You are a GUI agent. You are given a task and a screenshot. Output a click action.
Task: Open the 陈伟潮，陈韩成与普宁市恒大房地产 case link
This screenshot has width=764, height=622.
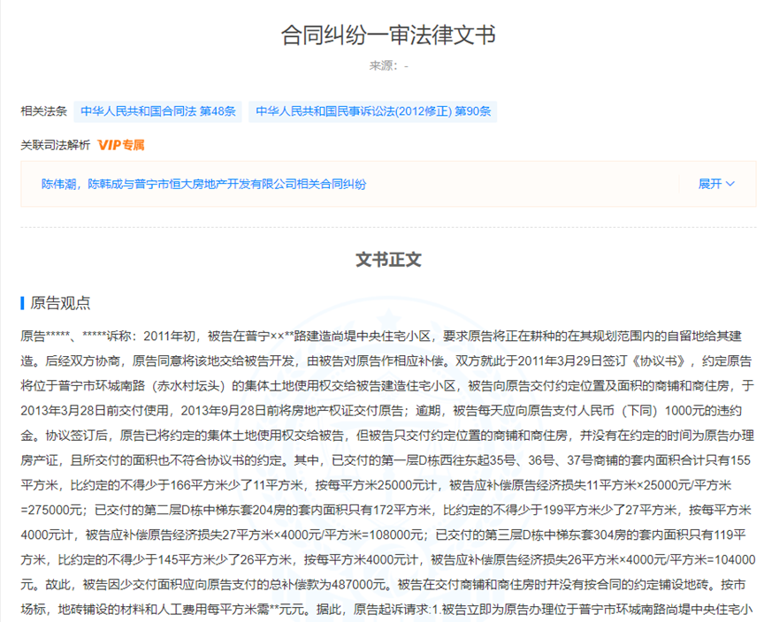click(203, 184)
